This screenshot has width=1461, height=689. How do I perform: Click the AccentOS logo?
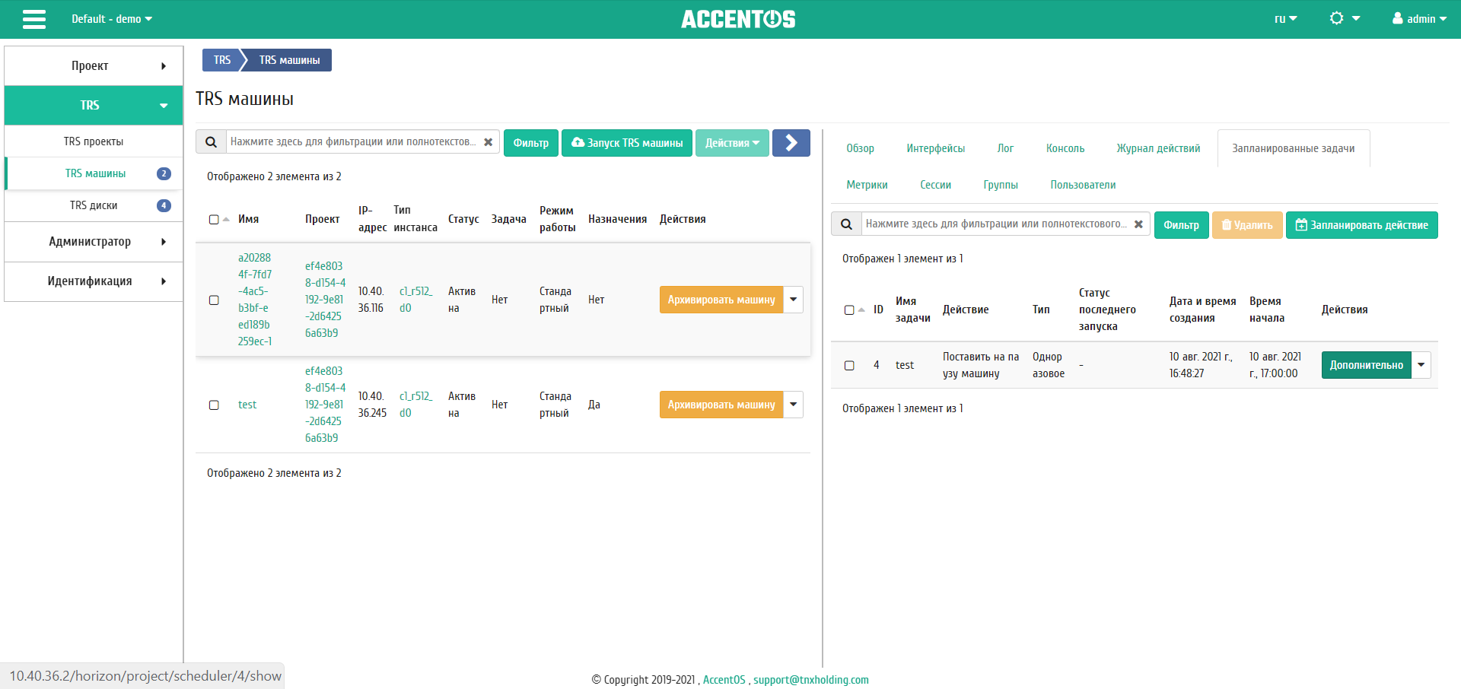[737, 19]
